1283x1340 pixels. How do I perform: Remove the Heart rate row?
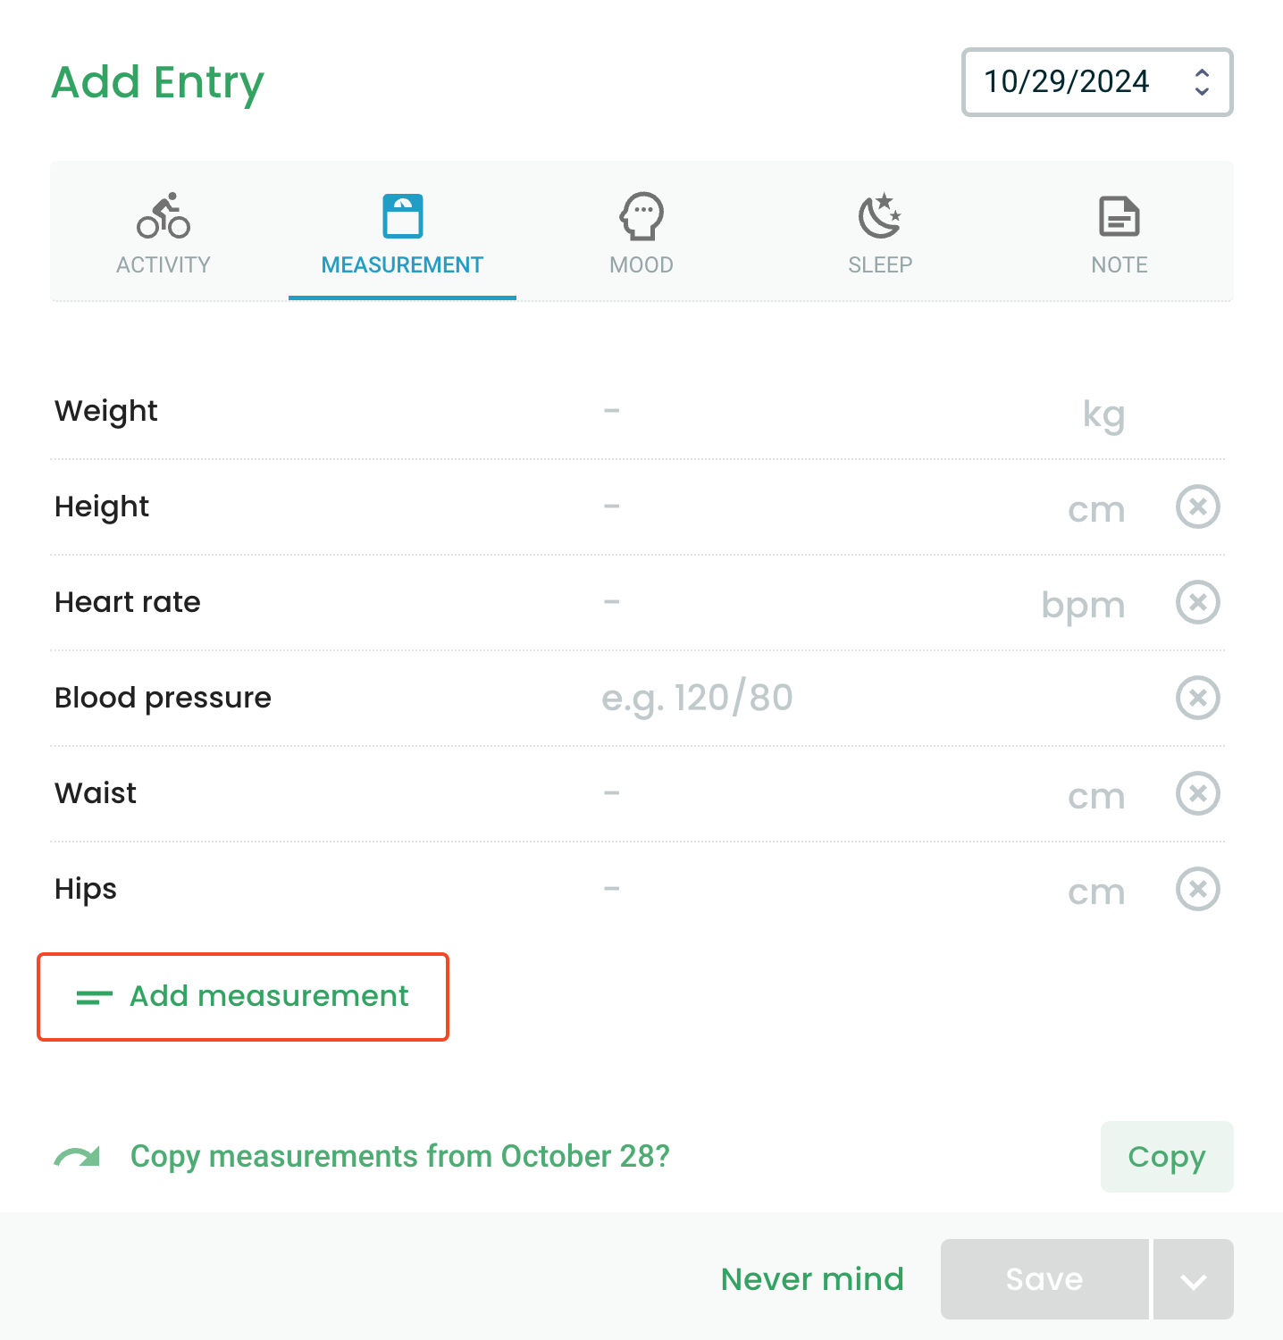(1198, 602)
